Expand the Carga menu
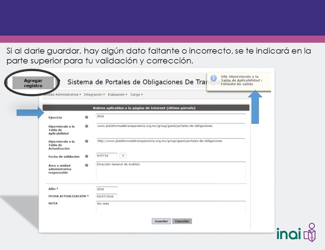The image size is (325, 250). coord(136,95)
